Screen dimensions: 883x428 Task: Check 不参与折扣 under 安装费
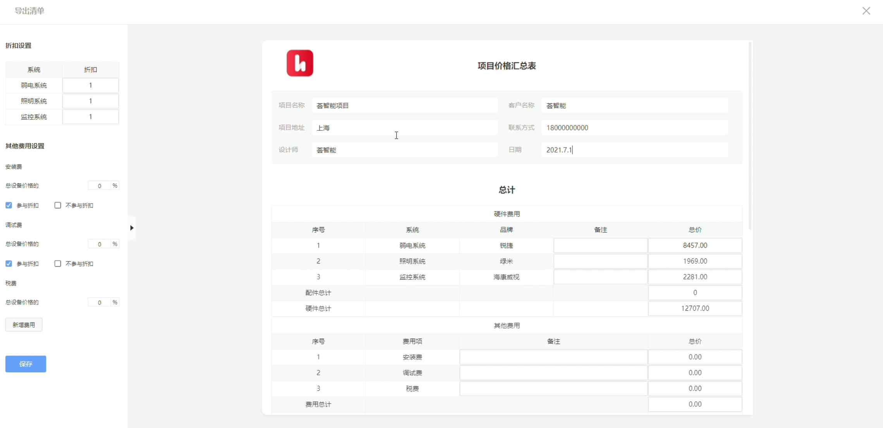point(58,205)
